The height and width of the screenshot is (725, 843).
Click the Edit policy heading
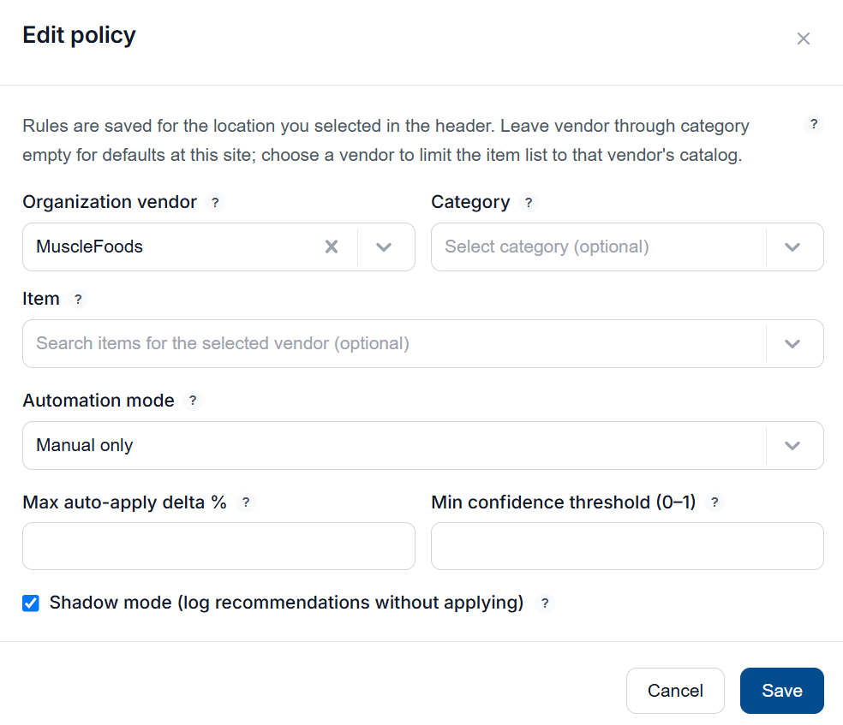coord(79,35)
